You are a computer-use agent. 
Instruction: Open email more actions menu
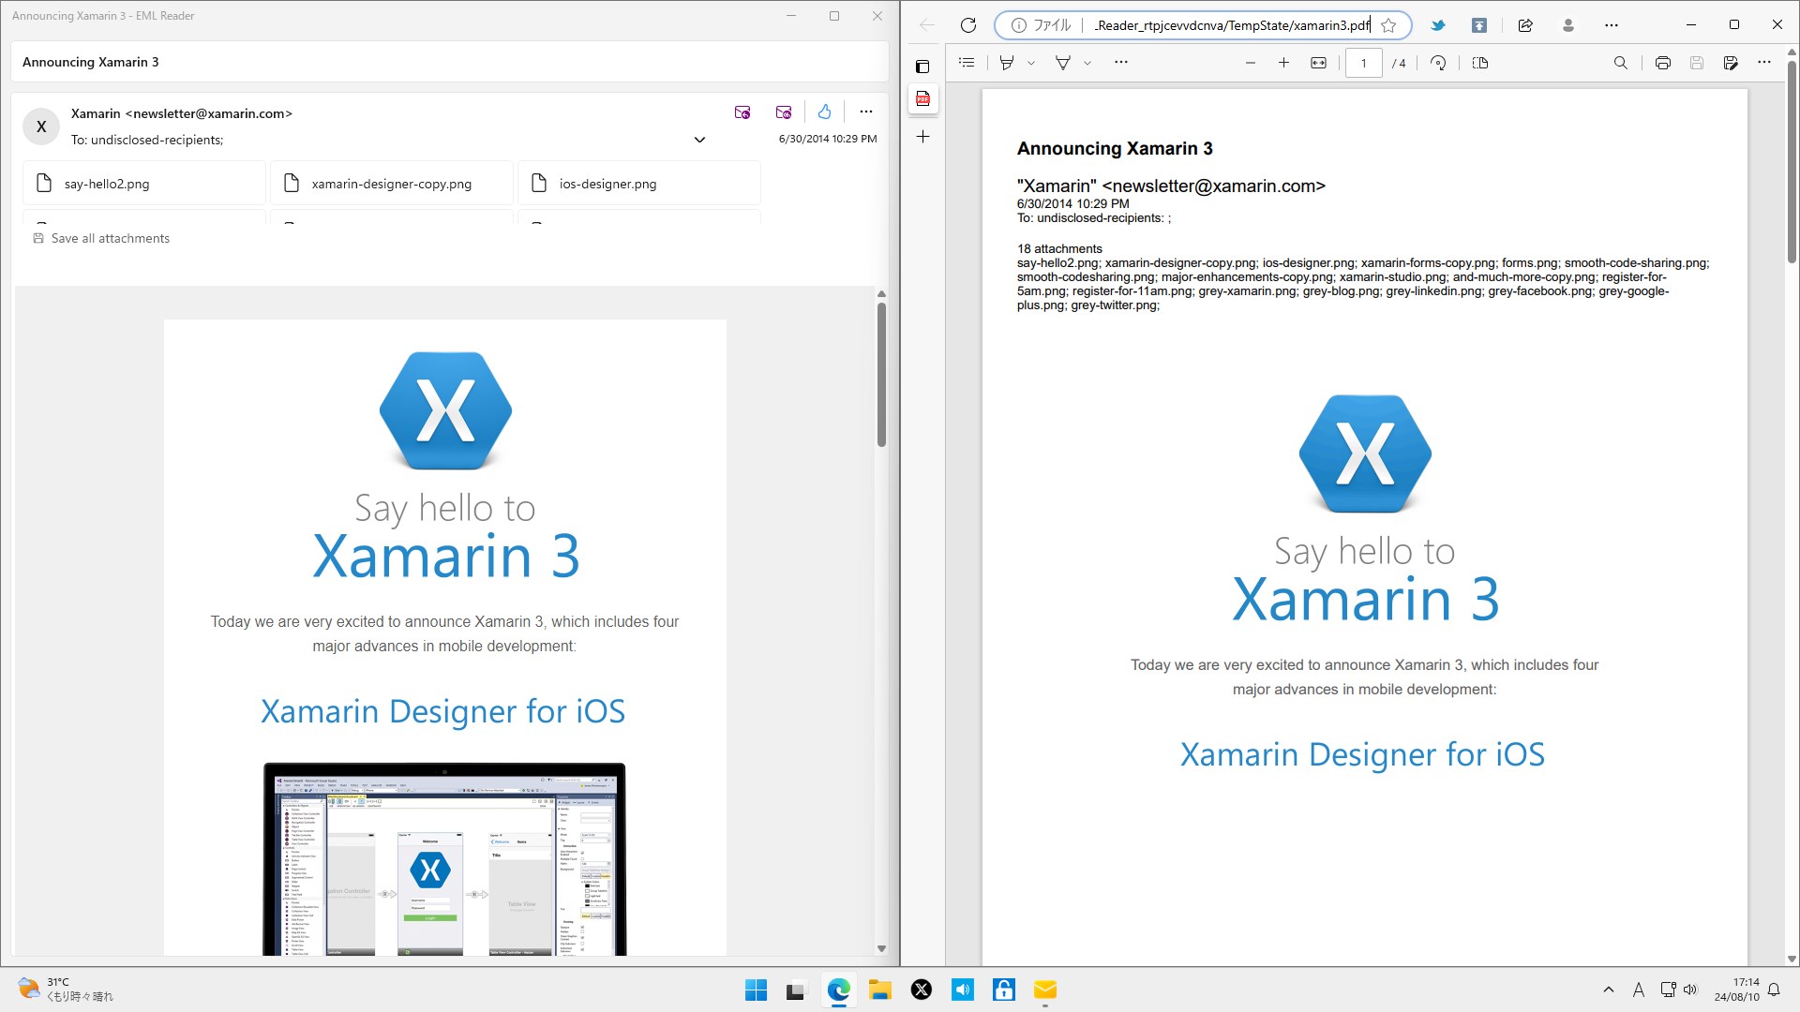(865, 112)
